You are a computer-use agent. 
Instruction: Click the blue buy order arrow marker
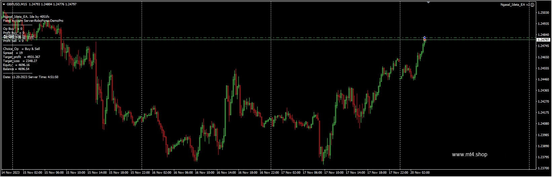click(x=425, y=38)
